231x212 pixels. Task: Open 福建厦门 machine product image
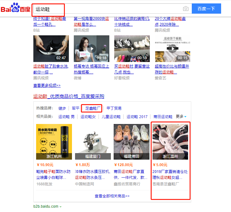tap(93, 142)
